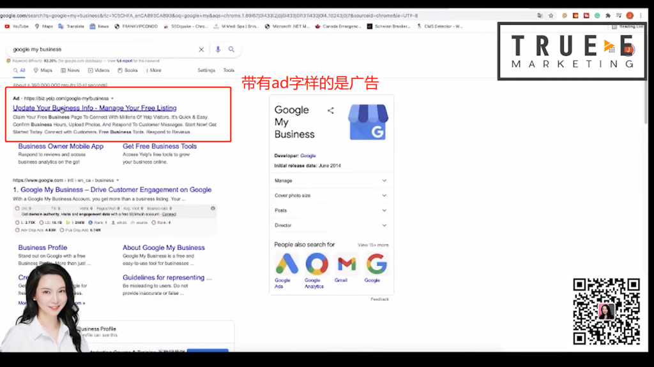Open search Tools
The height and width of the screenshot is (367, 654).
pos(229,70)
